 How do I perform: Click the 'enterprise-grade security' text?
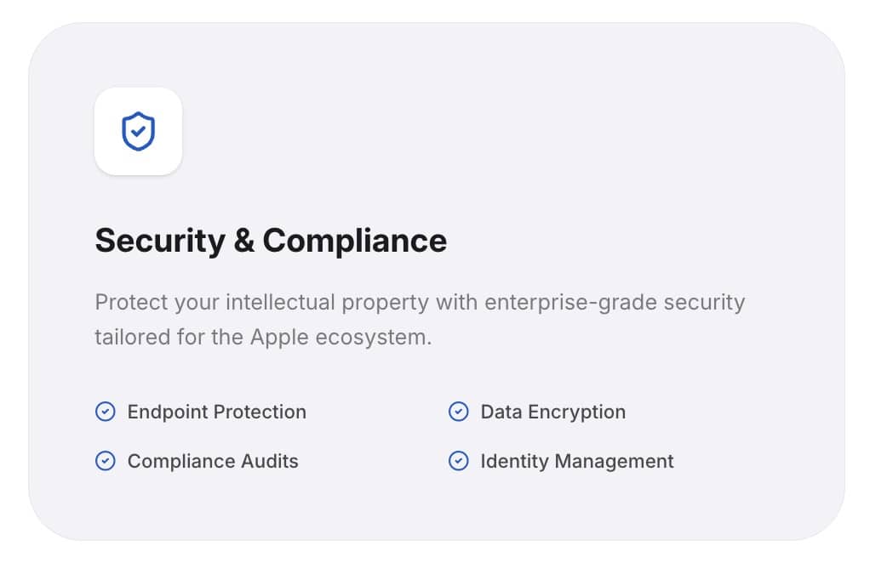(x=615, y=302)
